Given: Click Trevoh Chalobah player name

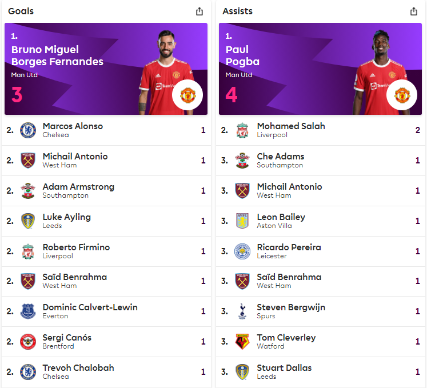Looking at the screenshot, I should pyautogui.click(x=78, y=368).
